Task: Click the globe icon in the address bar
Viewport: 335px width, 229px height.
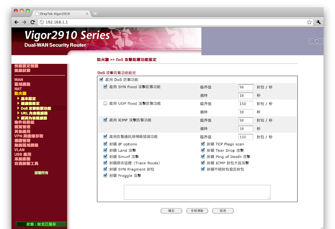Action: 42,22
